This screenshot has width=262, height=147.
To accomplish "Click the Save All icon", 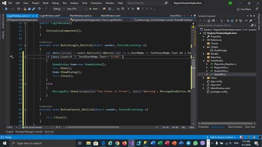I will (34, 9).
